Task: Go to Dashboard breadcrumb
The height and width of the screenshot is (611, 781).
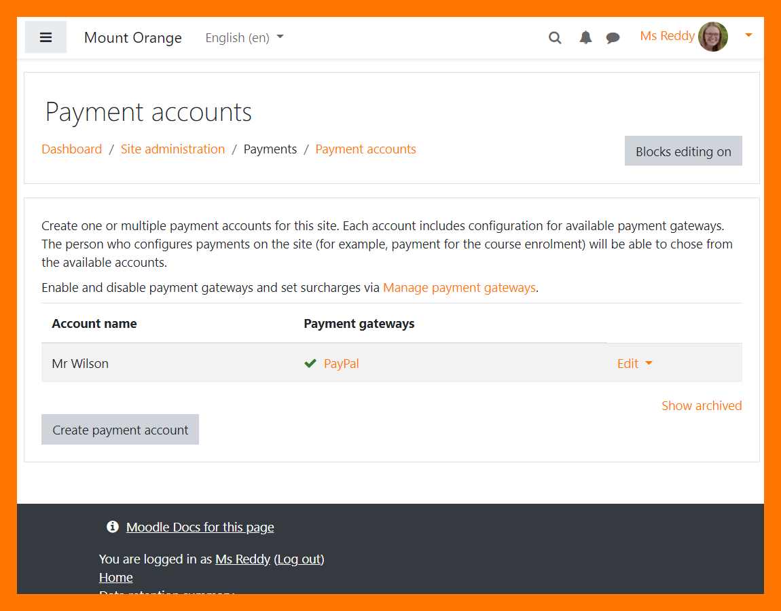Action: pos(71,149)
